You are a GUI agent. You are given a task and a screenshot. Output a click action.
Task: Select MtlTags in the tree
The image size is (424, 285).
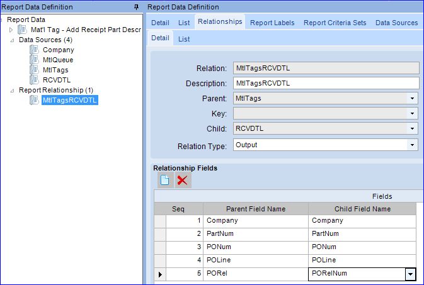coord(55,70)
